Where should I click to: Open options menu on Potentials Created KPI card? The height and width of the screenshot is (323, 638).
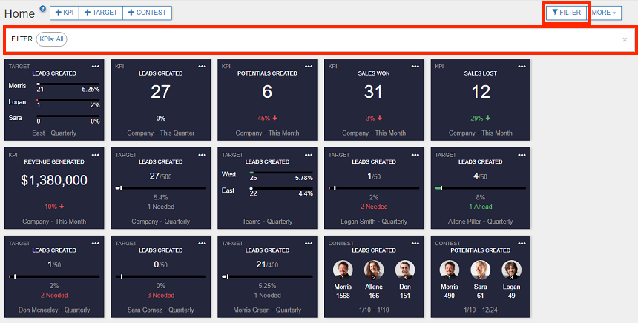coord(309,67)
